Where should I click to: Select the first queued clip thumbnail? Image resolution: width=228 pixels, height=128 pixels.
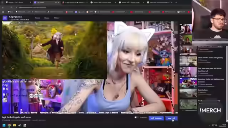click(186, 29)
